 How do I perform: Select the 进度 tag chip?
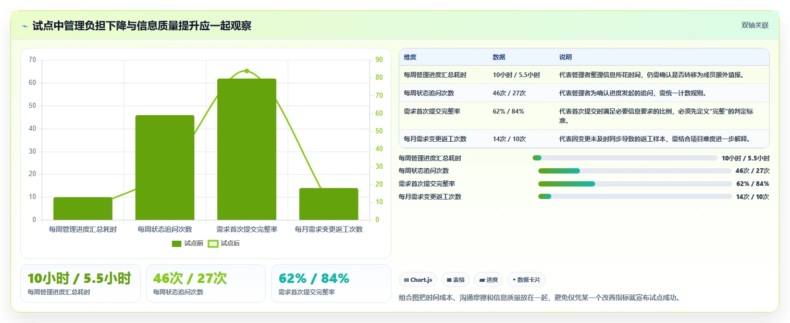pos(488,280)
